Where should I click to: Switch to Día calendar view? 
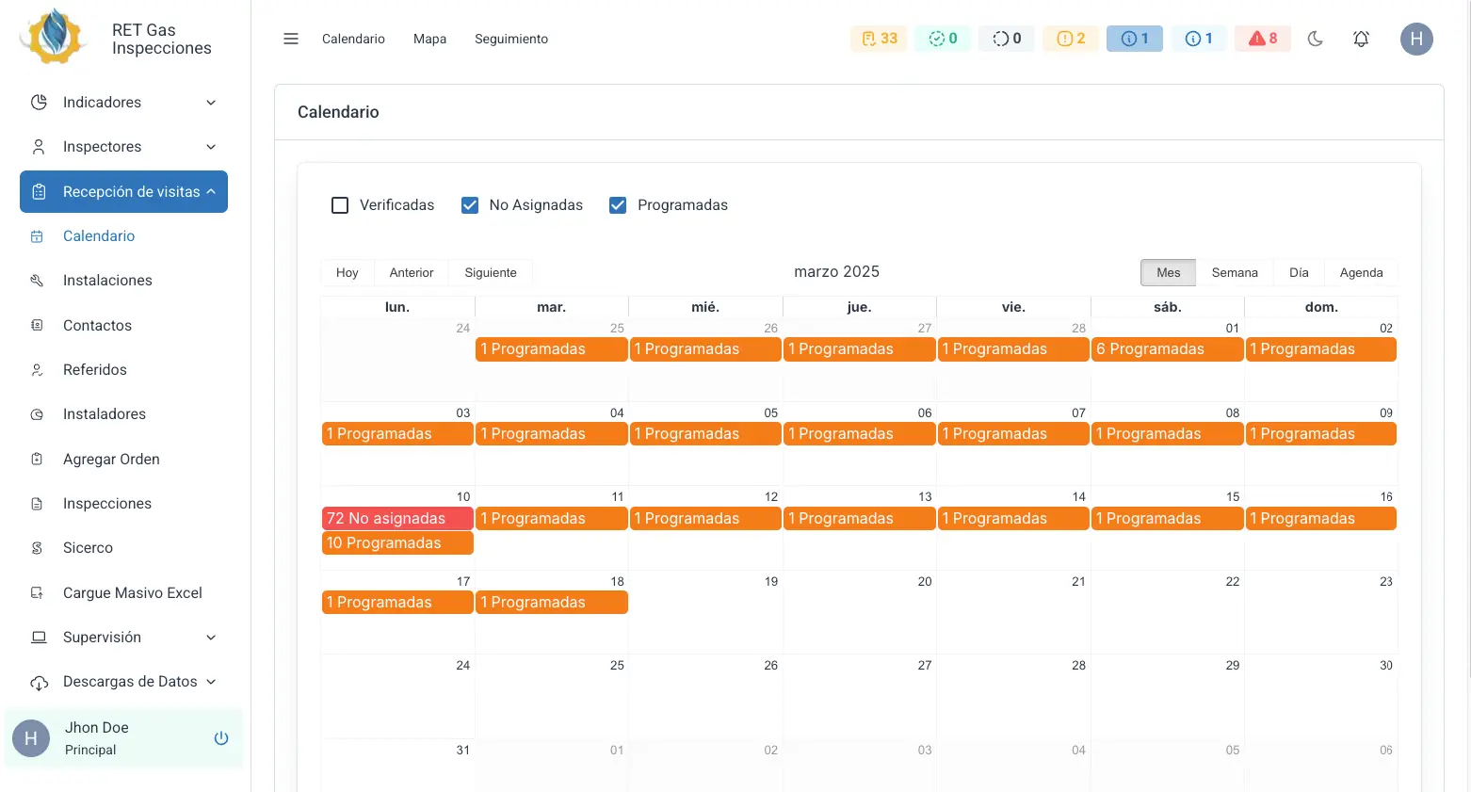1299,272
